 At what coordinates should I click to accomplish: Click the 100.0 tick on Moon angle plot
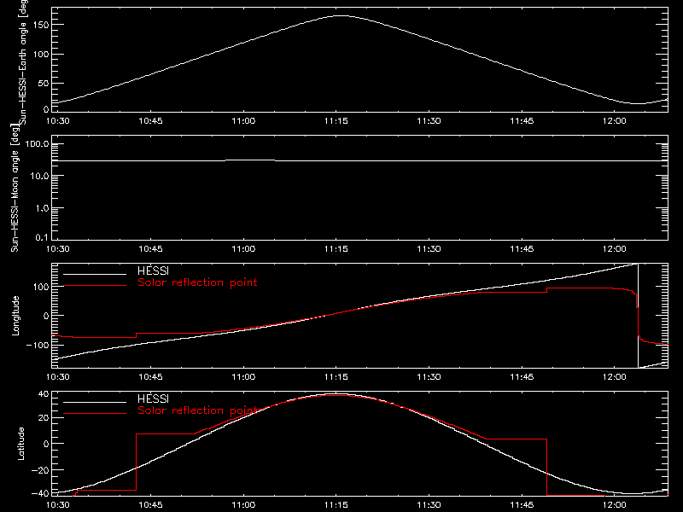[x=37, y=143]
